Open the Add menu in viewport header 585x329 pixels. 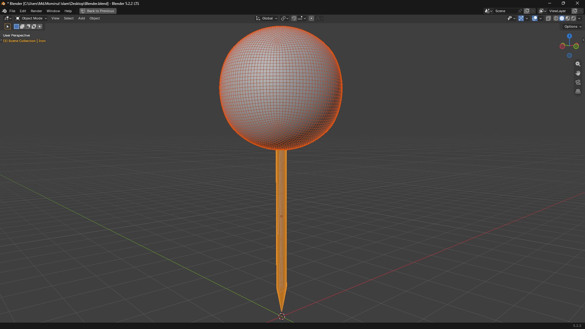81,19
